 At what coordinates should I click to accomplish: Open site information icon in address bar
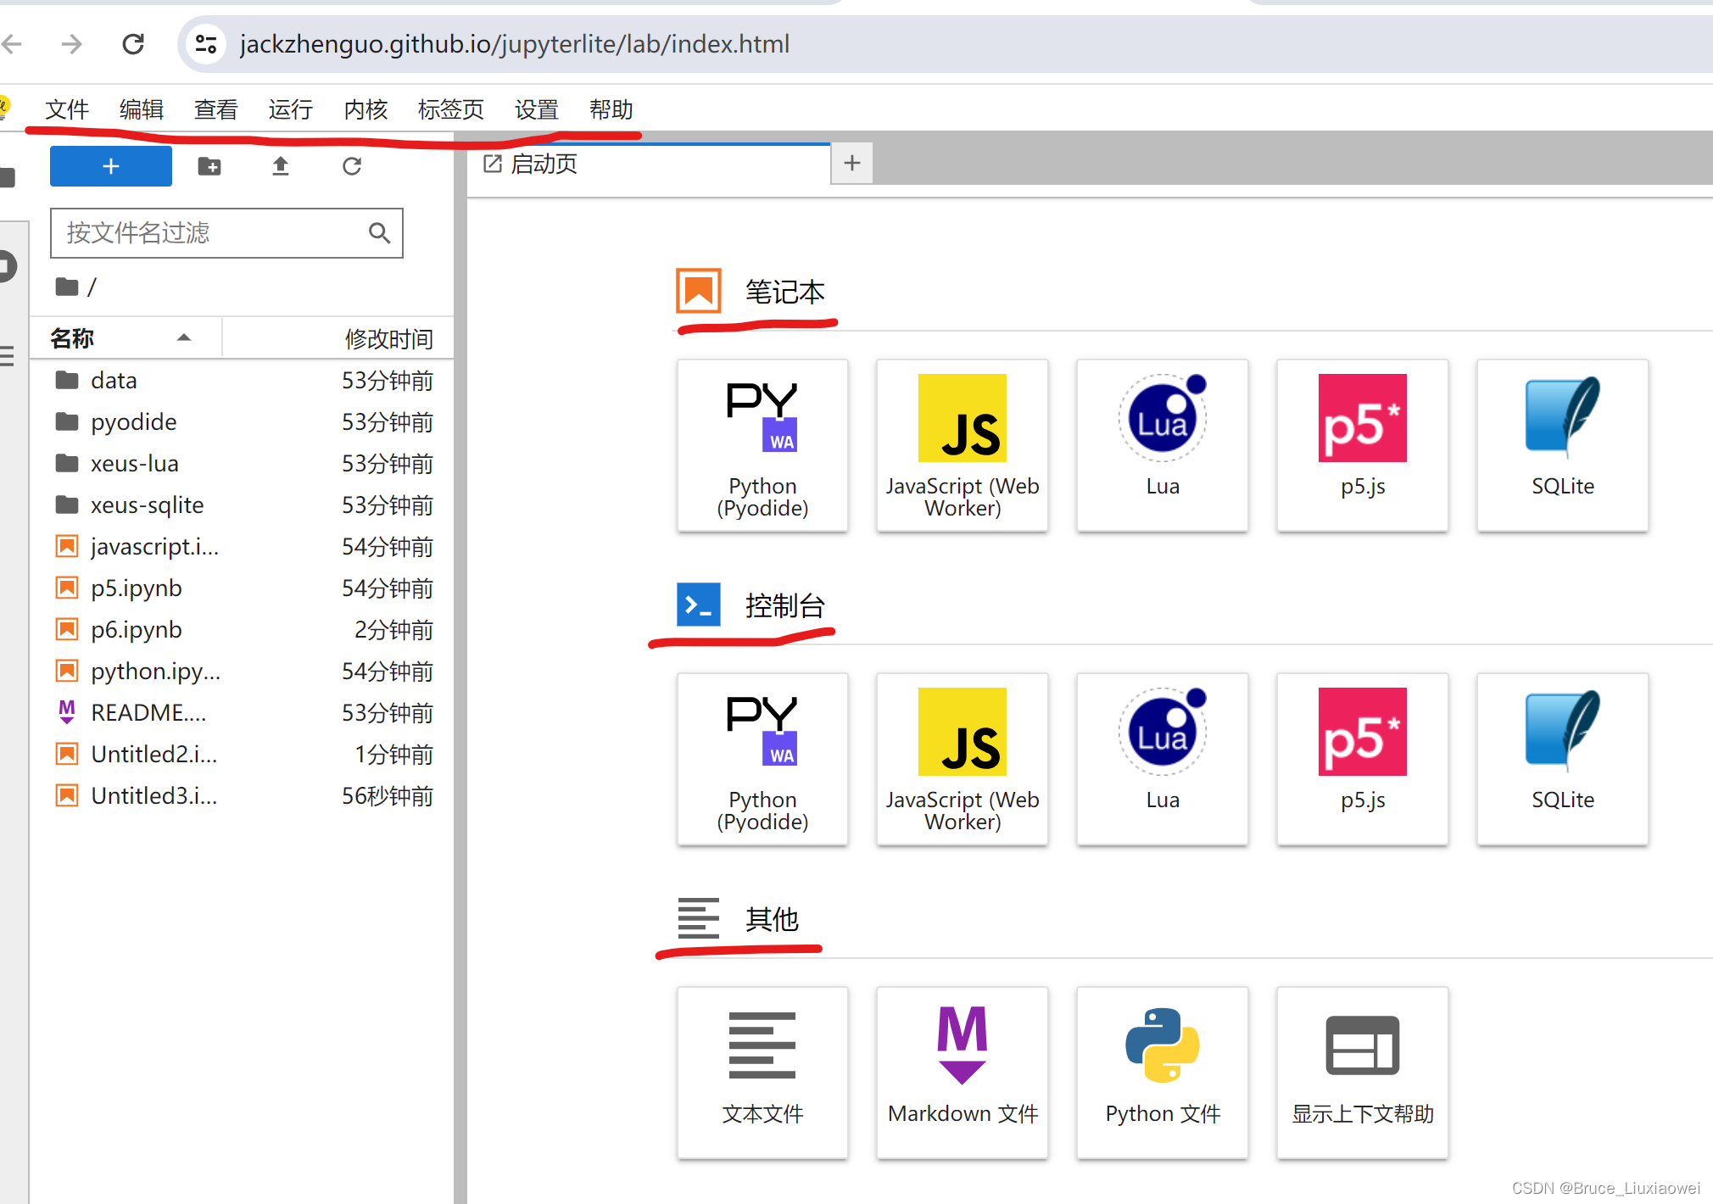click(x=206, y=43)
